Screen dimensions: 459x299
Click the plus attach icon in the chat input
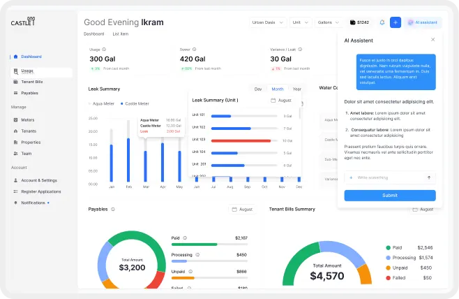351,177
